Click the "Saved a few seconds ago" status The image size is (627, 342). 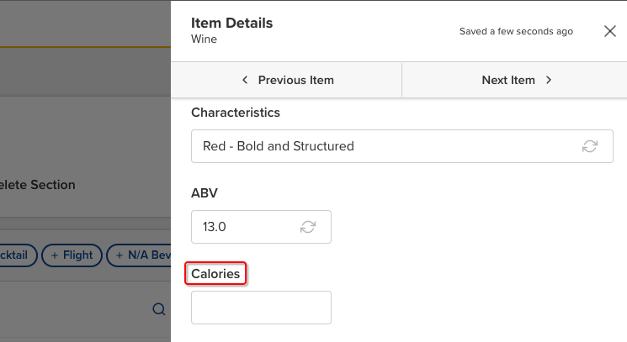click(x=516, y=31)
